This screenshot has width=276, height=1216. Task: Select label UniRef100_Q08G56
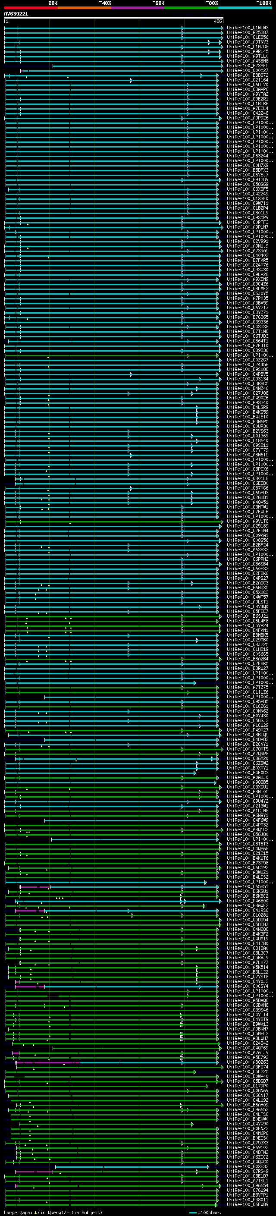248,540
